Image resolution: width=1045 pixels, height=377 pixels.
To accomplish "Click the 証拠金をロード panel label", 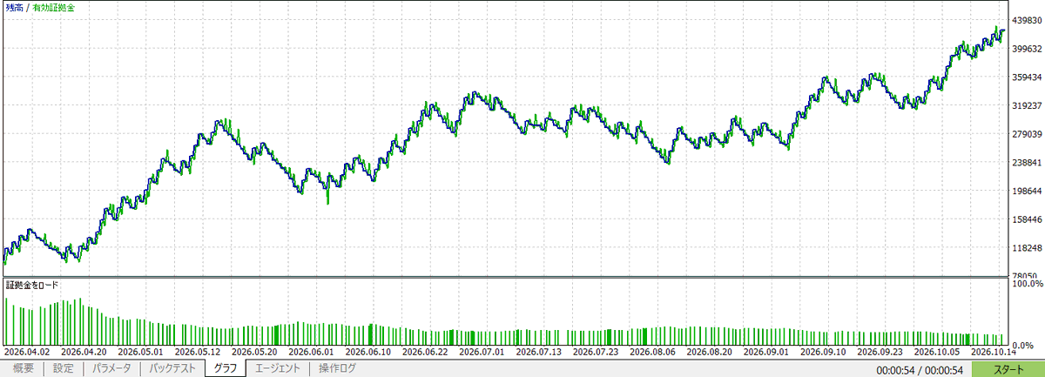I will [31, 285].
